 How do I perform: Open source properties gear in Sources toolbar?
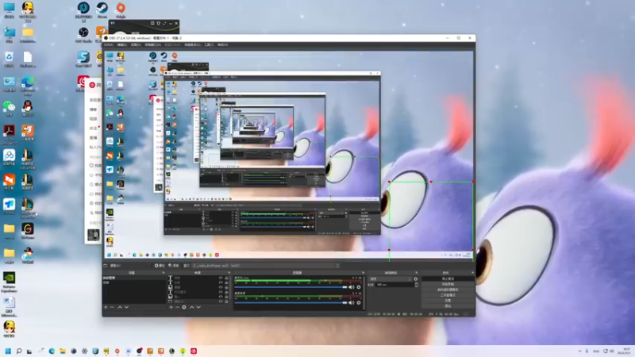point(184,307)
